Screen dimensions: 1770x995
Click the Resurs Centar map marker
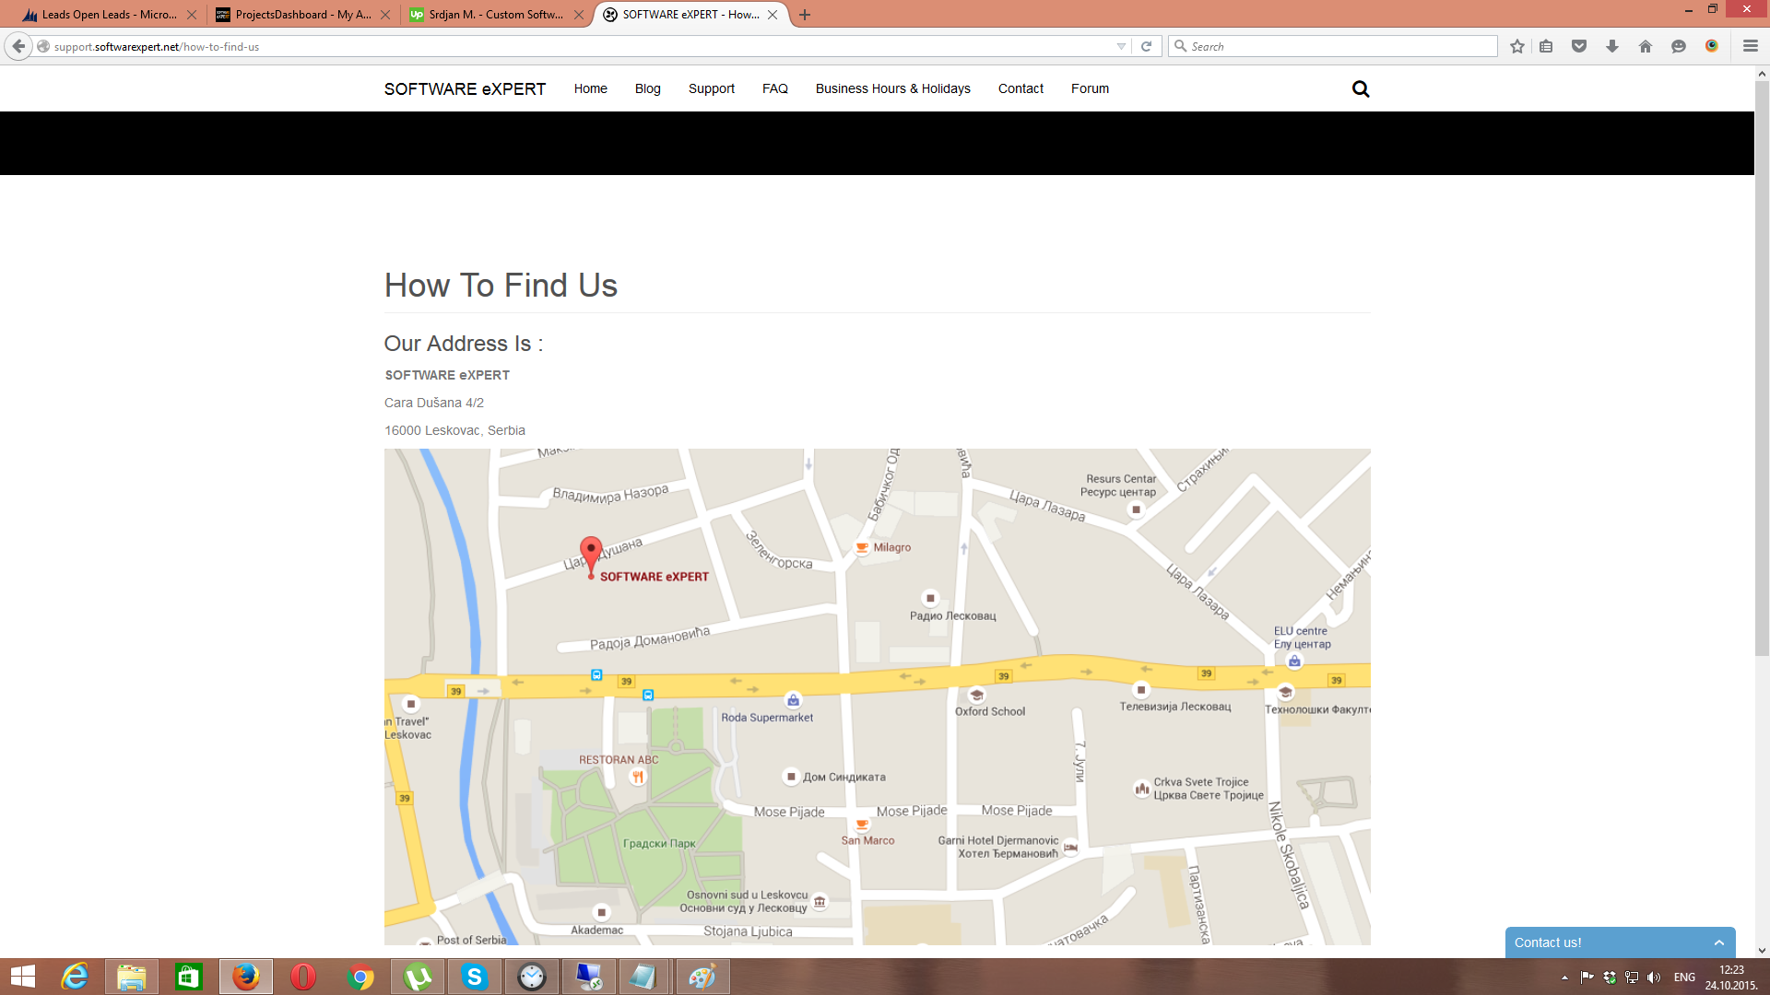click(x=1136, y=509)
